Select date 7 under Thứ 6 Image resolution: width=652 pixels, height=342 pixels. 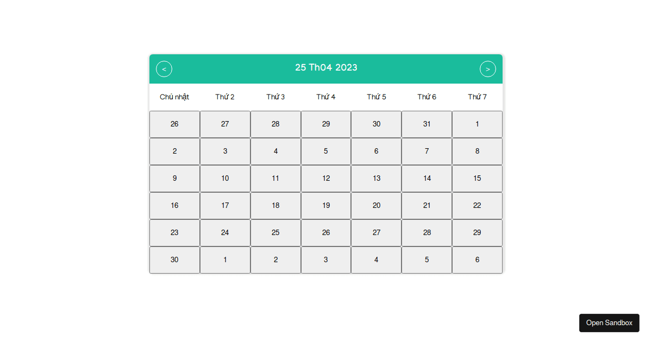pos(427,151)
